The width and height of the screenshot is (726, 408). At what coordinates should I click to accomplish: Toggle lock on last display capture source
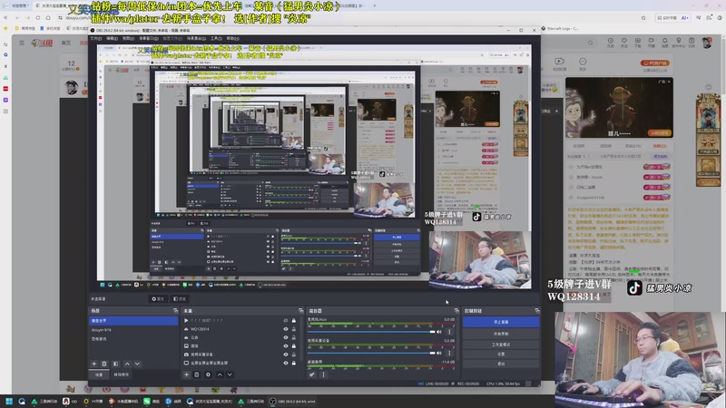293,363
